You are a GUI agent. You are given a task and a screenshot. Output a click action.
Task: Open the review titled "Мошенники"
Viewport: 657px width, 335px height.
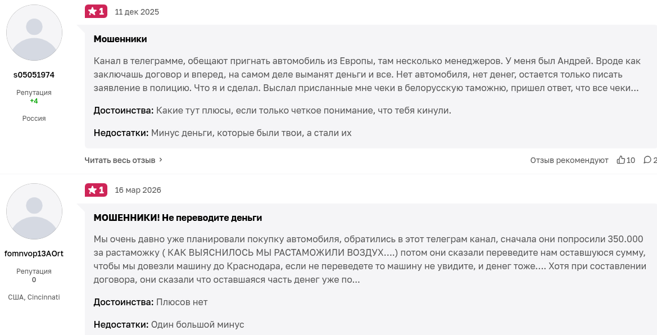tap(120, 39)
